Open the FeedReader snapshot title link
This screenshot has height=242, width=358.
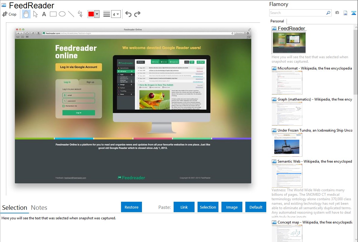click(x=291, y=29)
